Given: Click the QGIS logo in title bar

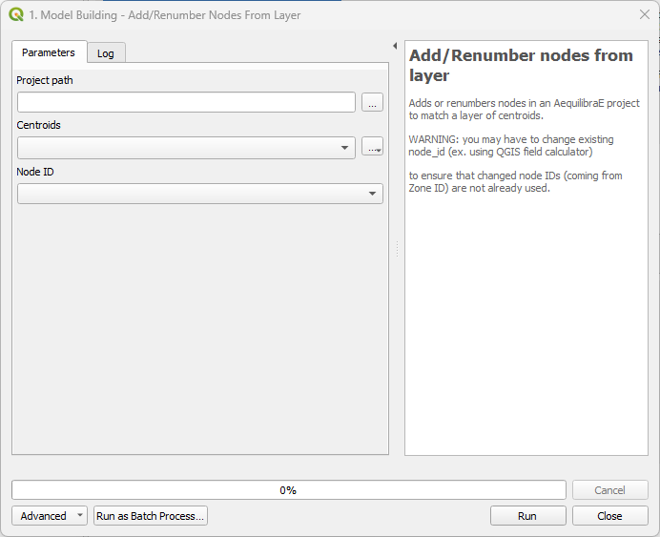Looking at the screenshot, I should 16,14.
